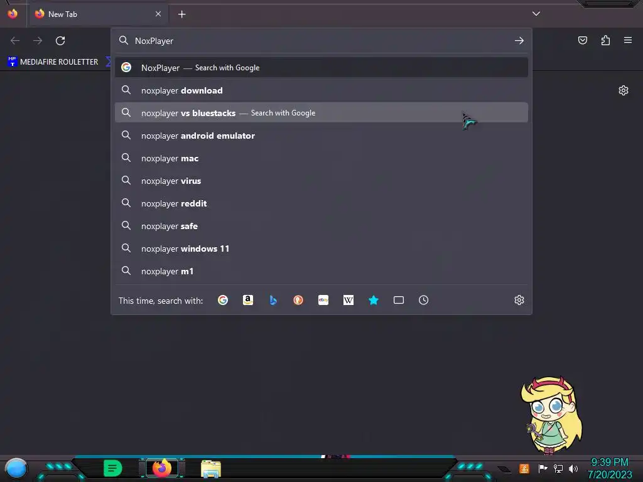Screen dimensions: 643x482
Task: Close the New Tab tab
Action: coord(158,14)
